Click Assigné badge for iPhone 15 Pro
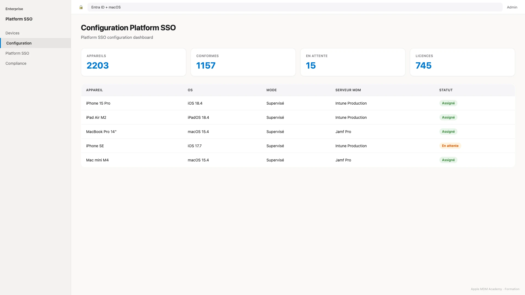 click(448, 103)
